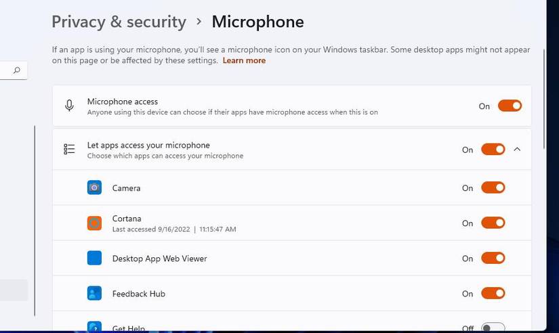559x333 pixels.
Task: Click the page vertical scrollbar
Action: [x=544, y=135]
